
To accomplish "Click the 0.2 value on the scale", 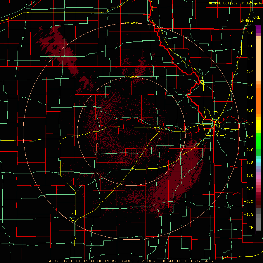I will (x=250, y=189).
